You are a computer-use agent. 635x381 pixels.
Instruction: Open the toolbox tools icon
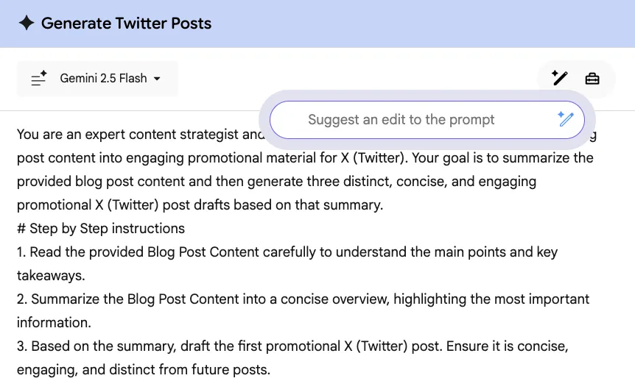[x=592, y=79]
